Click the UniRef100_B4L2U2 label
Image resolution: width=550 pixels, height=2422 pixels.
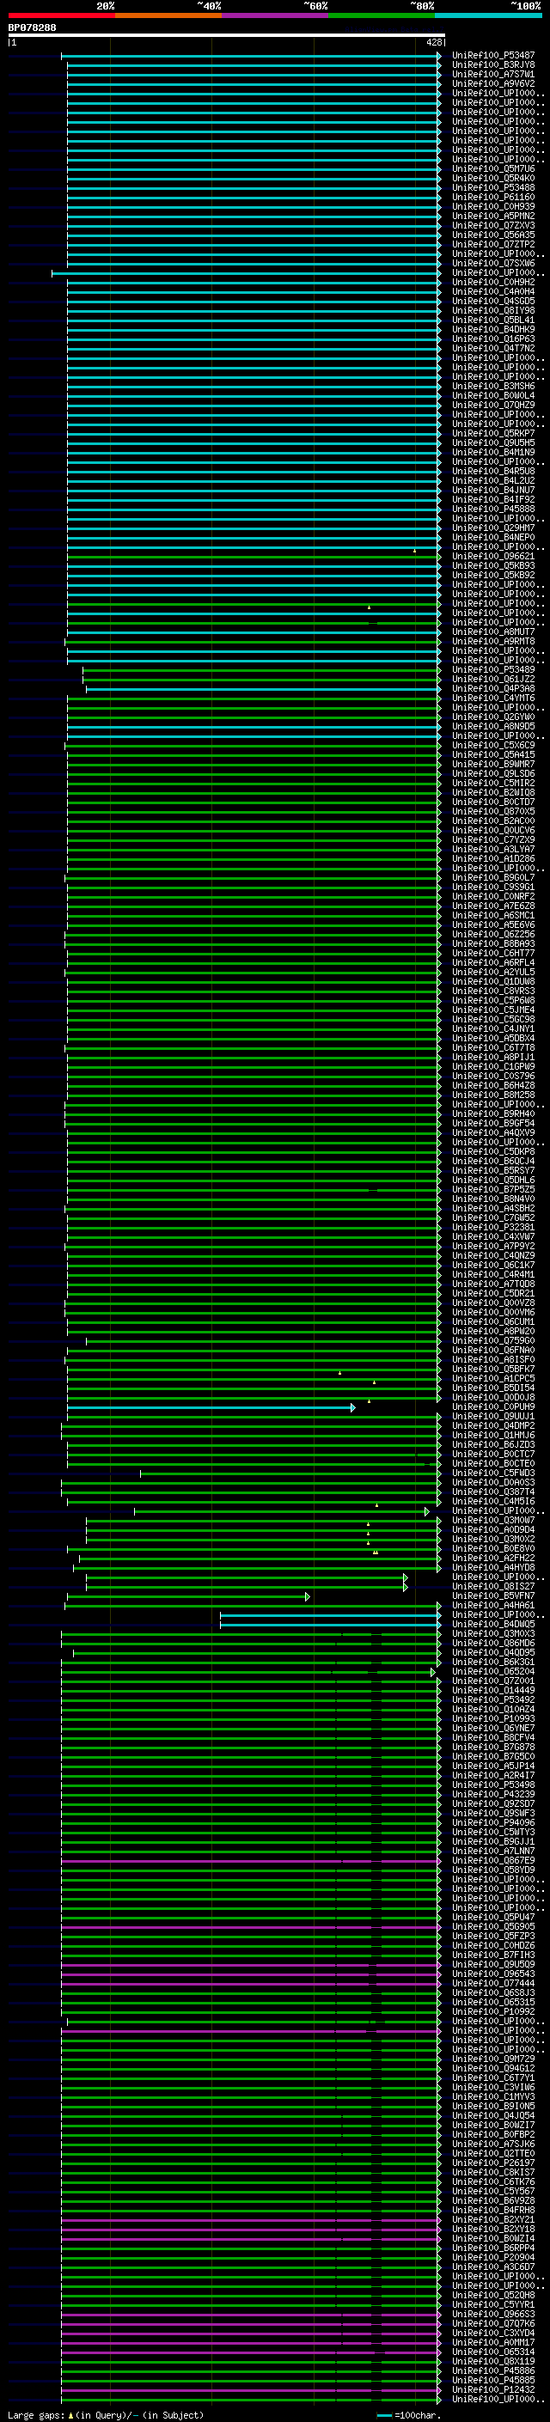click(492, 480)
